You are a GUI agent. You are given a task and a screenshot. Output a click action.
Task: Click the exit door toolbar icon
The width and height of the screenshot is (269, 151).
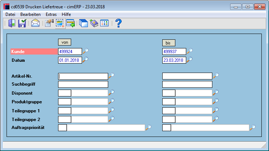coord(12,23)
